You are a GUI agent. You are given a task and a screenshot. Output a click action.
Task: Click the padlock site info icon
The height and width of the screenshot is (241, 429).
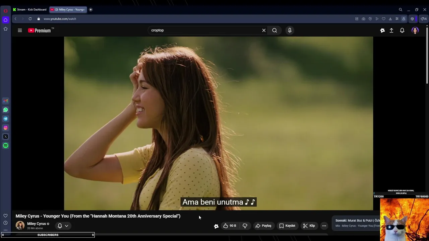39,19
